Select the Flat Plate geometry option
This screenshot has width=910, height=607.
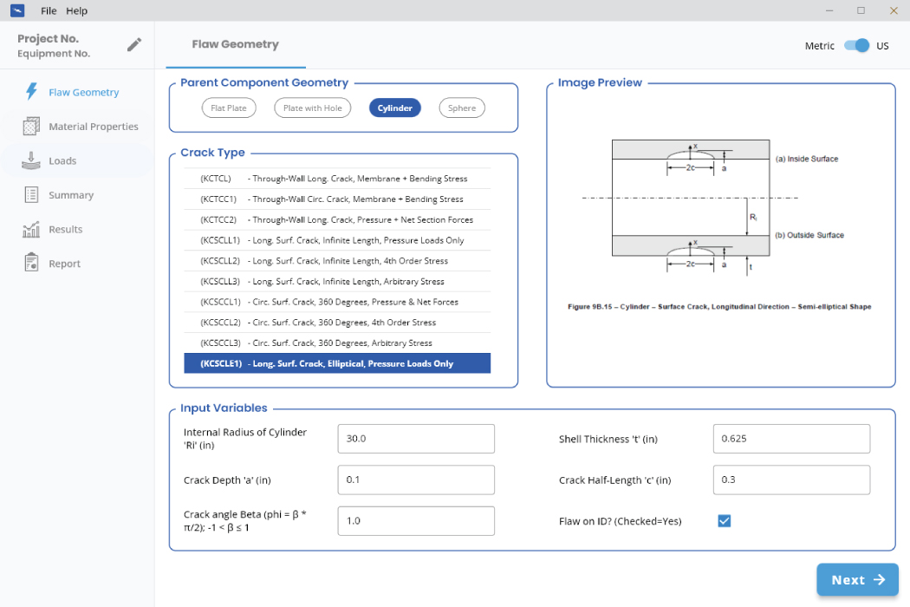[x=229, y=108]
